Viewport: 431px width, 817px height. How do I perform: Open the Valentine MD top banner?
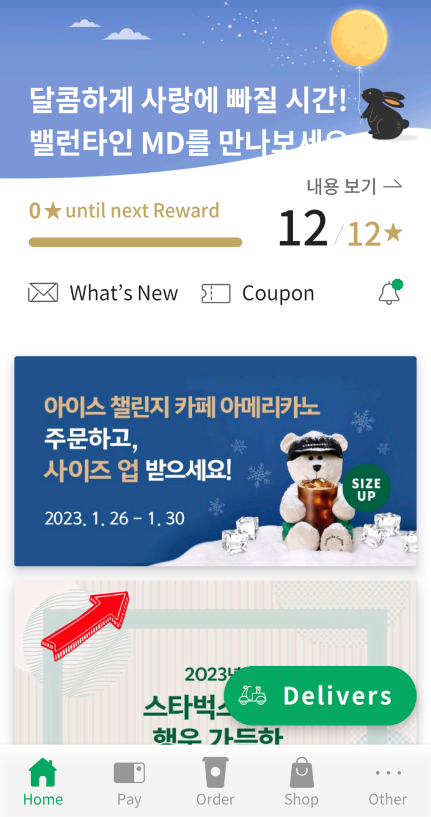pos(215,87)
